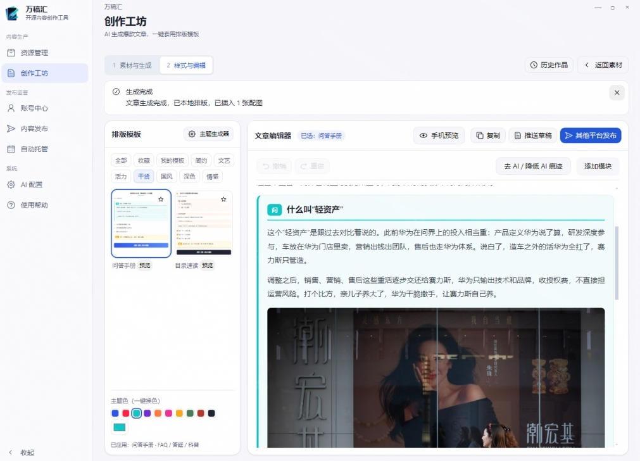
Task: Filter templates by 国风
Action: (166, 177)
